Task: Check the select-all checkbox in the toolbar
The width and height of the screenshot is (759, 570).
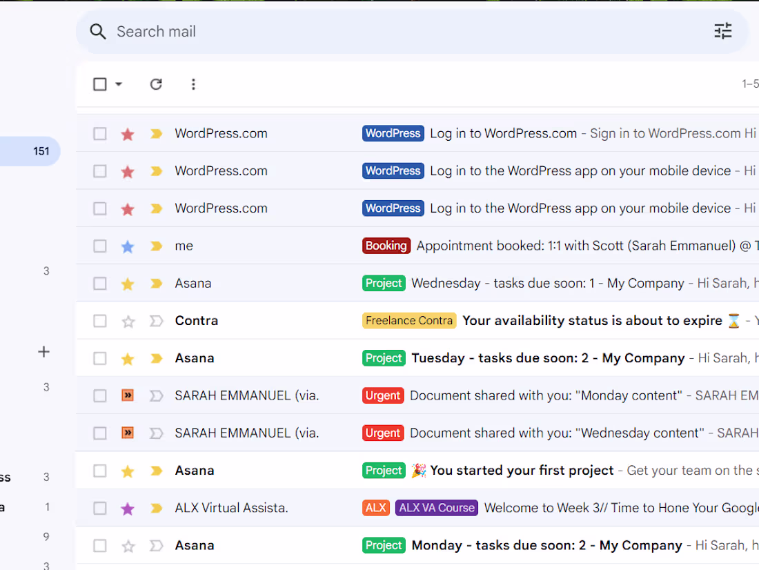Action: coord(99,83)
